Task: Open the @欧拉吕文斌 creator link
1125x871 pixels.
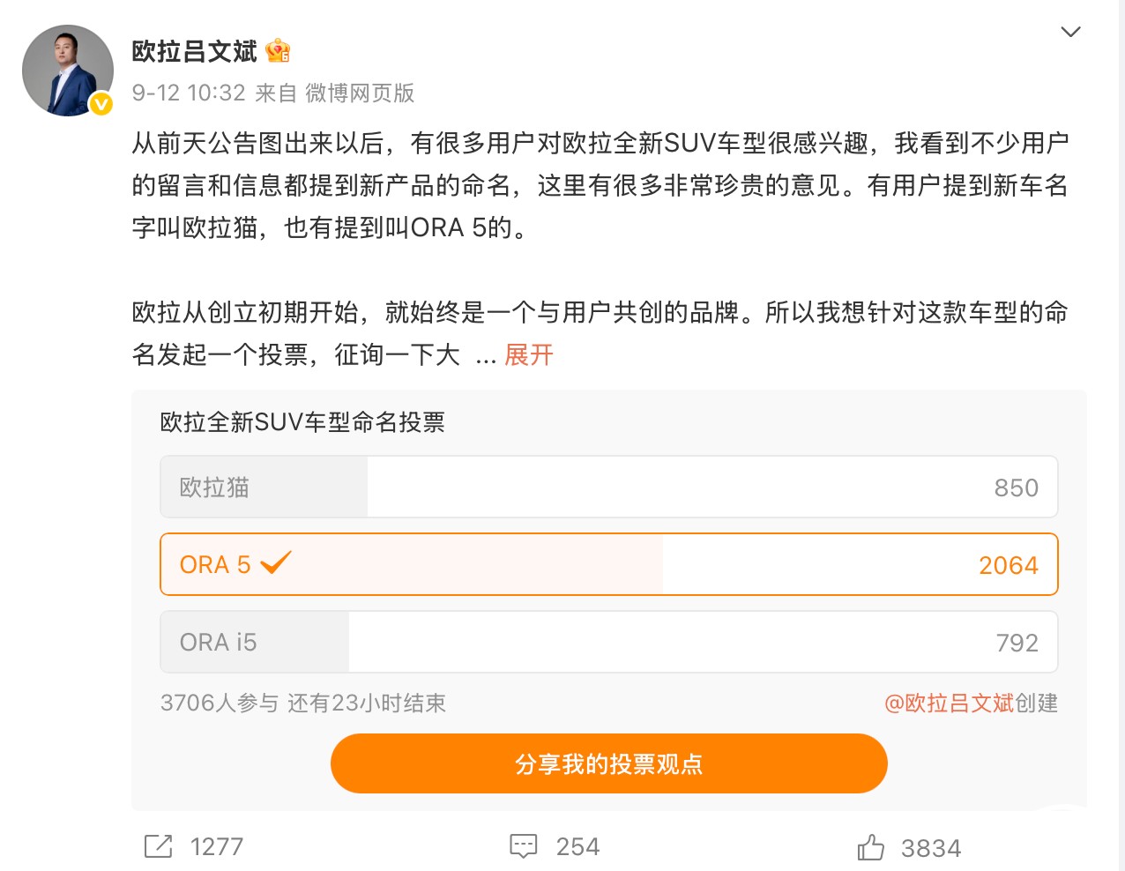Action: tap(949, 703)
